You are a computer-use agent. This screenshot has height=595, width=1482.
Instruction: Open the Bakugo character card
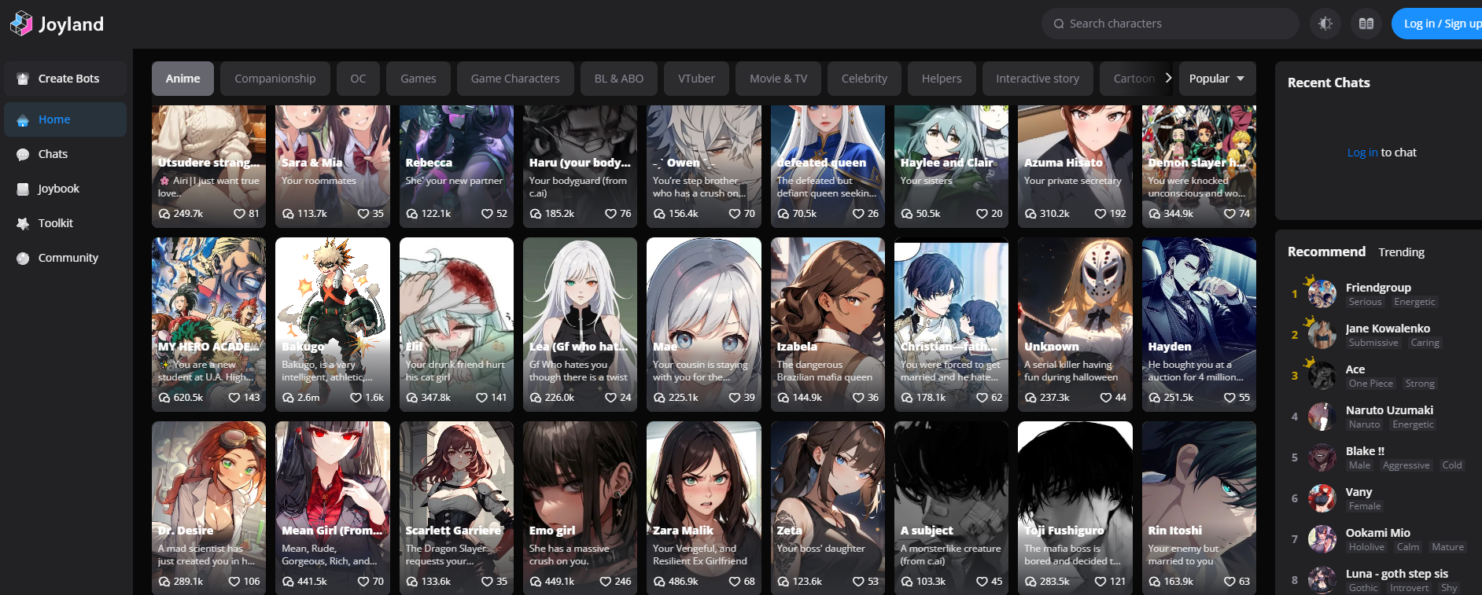point(333,324)
